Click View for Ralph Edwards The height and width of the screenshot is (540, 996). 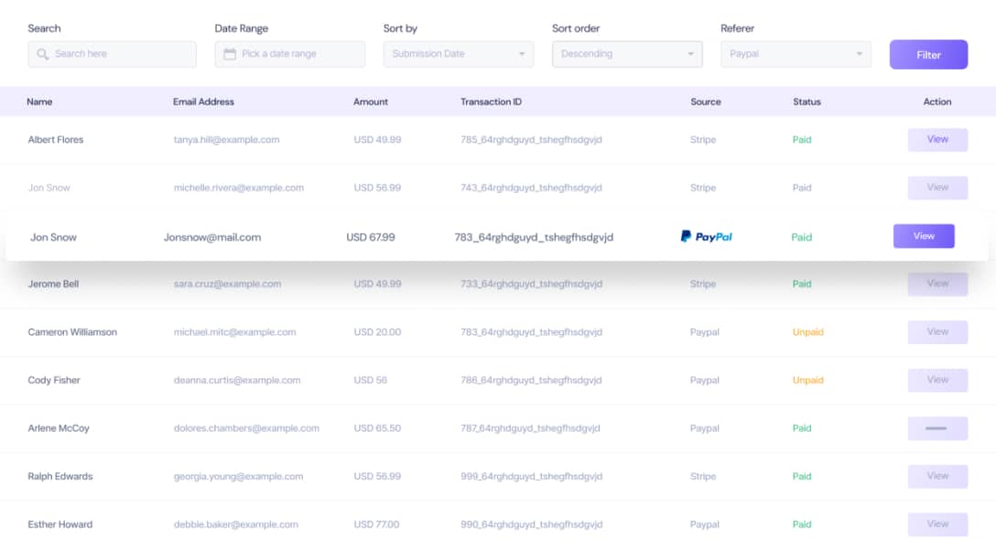tap(936, 476)
